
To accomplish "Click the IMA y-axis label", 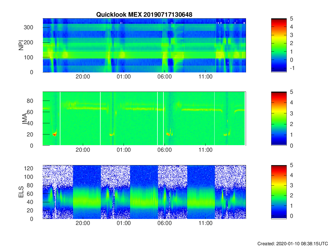I will point(25,119).
